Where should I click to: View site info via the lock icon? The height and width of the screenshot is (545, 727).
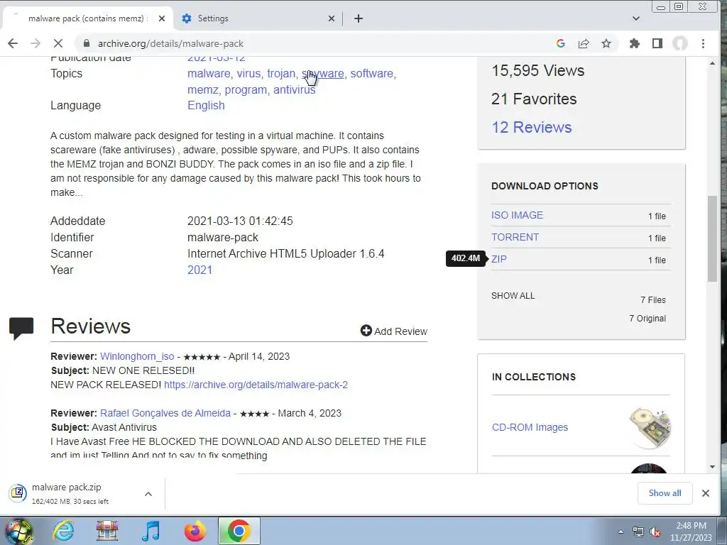86,43
